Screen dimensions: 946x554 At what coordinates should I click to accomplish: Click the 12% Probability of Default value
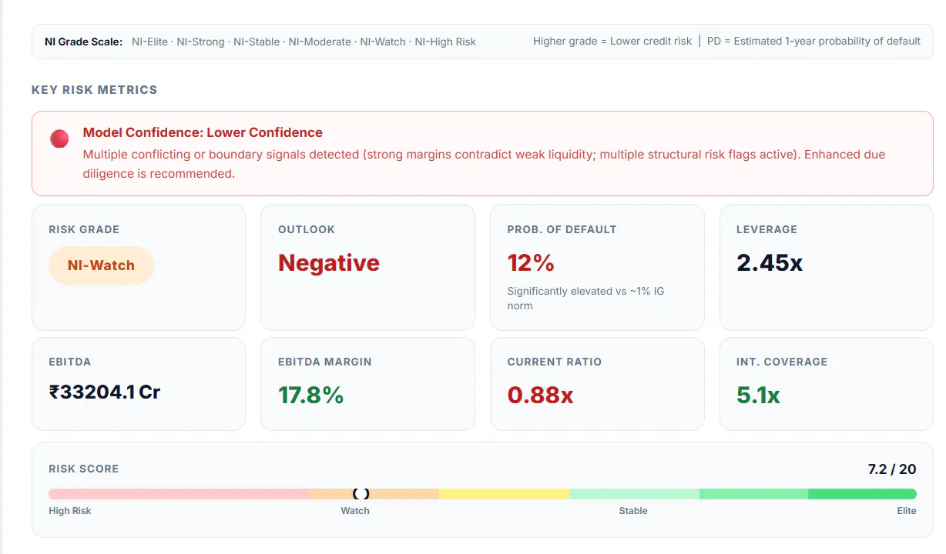[x=531, y=263]
